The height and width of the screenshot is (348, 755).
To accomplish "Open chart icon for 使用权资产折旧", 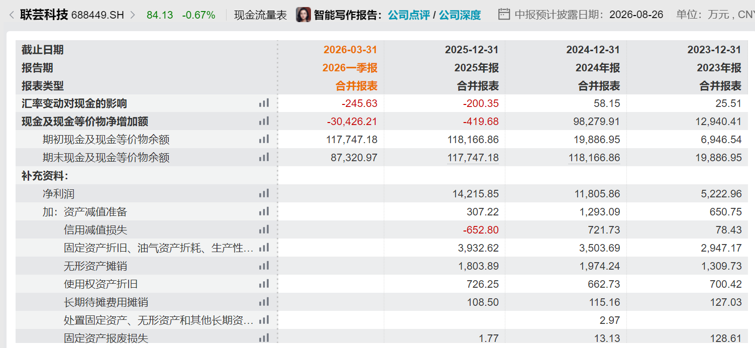I will (x=264, y=284).
